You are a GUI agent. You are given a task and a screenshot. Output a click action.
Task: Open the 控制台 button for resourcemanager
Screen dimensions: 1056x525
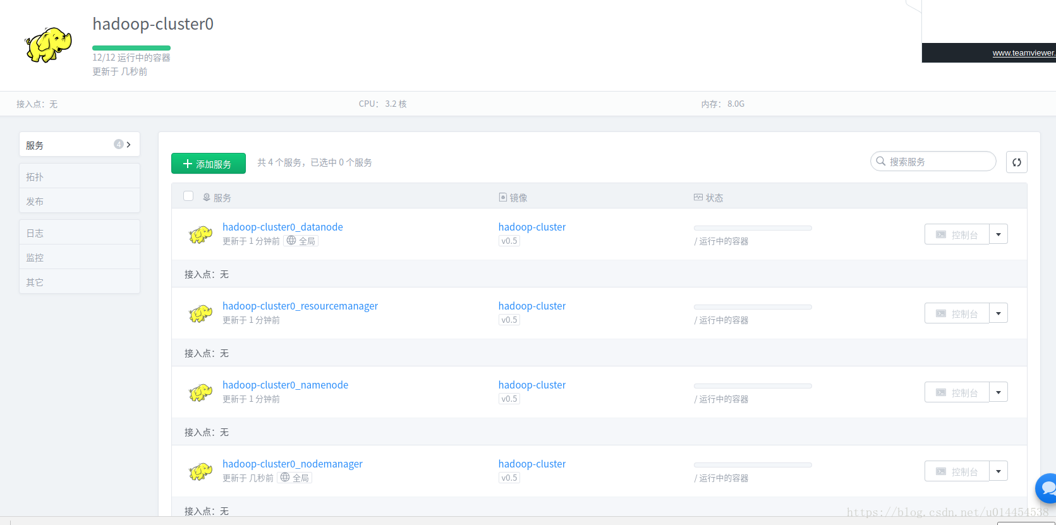click(x=957, y=313)
